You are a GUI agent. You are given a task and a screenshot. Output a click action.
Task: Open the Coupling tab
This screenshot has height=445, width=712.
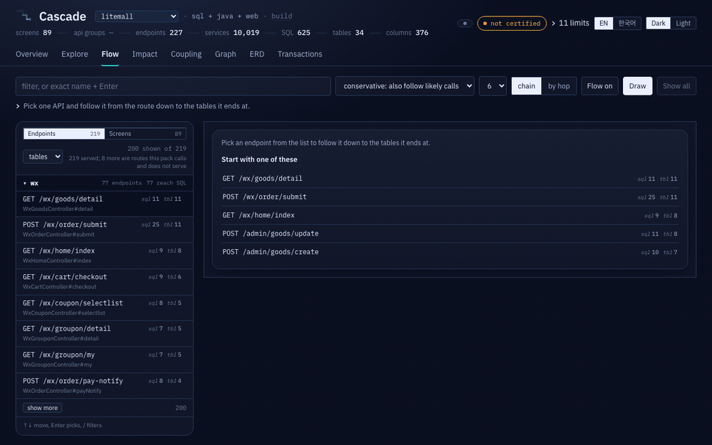click(x=186, y=54)
